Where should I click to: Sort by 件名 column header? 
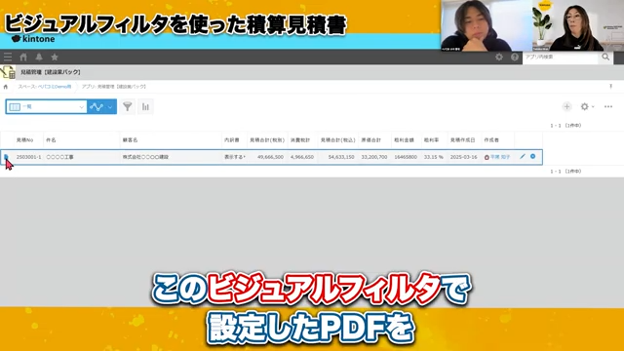point(51,140)
